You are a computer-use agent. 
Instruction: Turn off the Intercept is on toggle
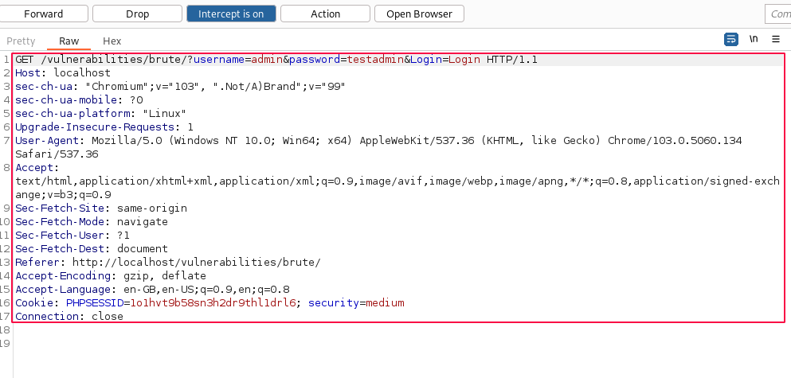231,14
